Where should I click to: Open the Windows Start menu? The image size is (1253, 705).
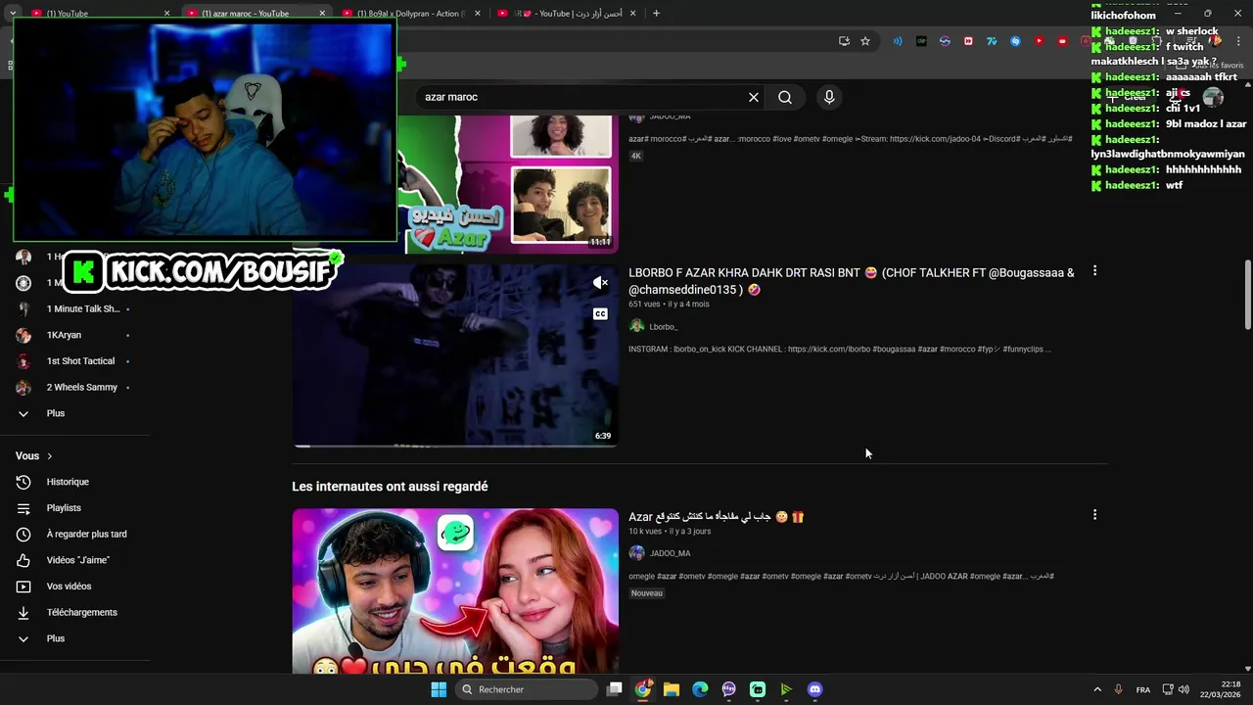tap(439, 689)
